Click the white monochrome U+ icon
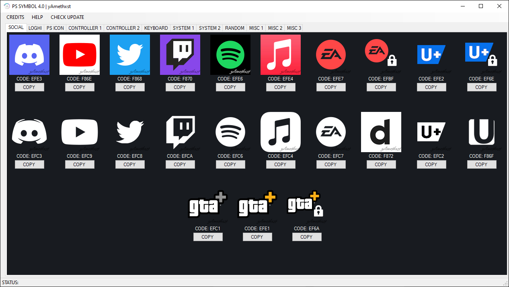 431,132
